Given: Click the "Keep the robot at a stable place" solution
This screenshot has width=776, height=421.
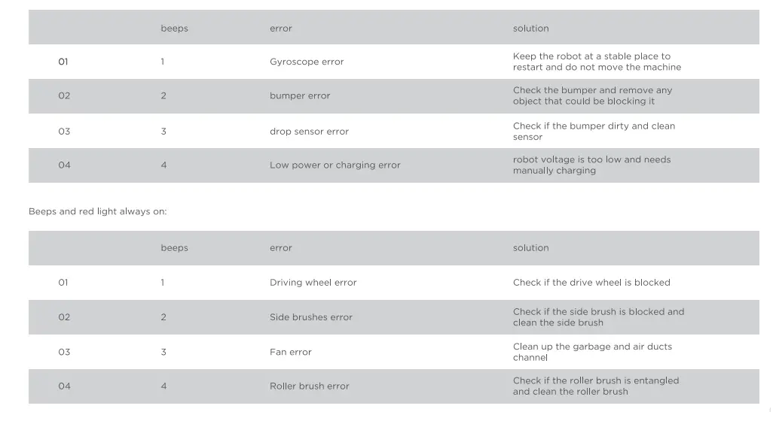Looking at the screenshot, I should (597, 62).
